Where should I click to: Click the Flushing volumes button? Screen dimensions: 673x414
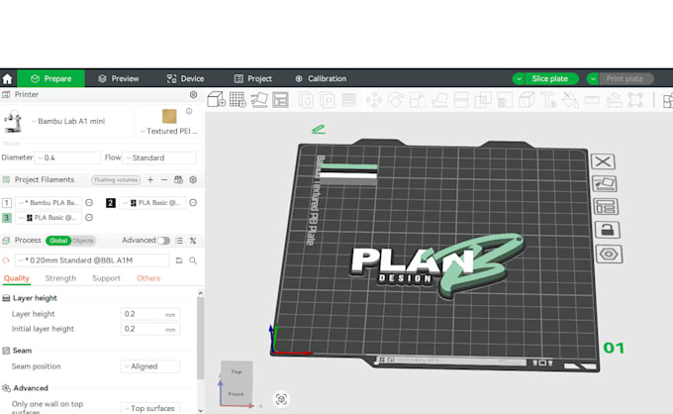point(116,180)
